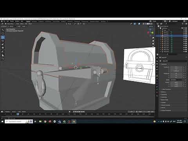Collapse the Transform panel
The height and width of the screenshot is (141, 188).
coord(164,64)
